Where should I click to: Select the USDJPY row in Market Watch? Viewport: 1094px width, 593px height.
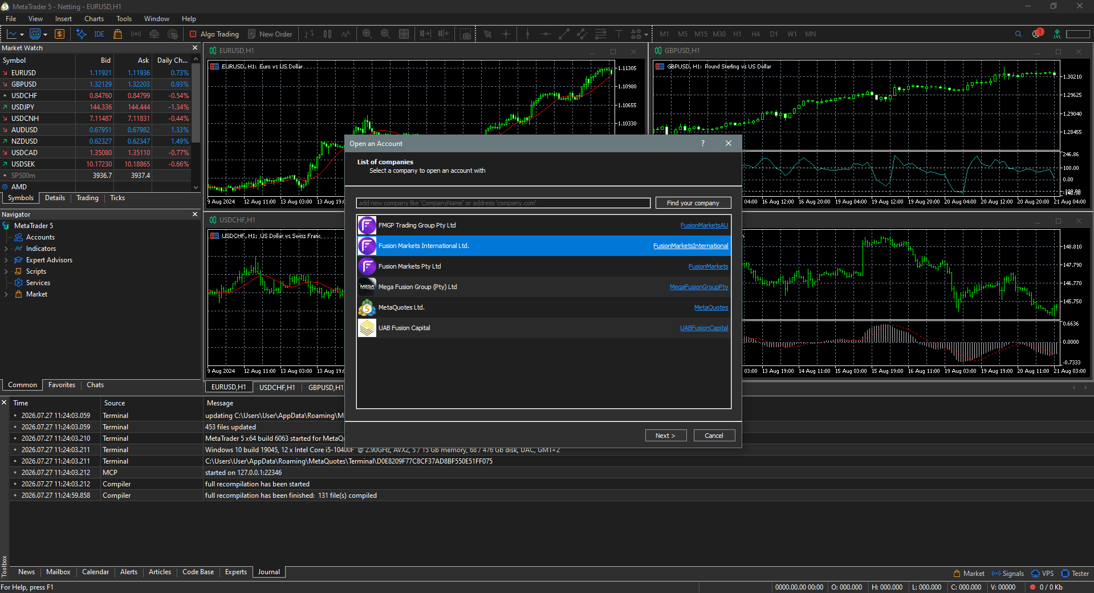coord(95,107)
